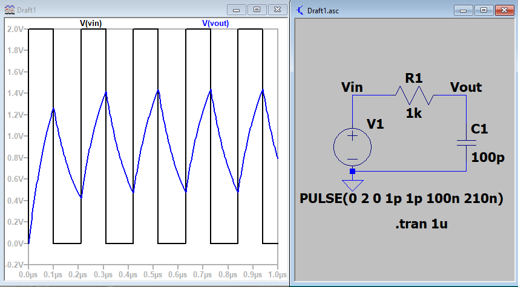Image resolution: width=518 pixels, height=287 pixels.
Task: Click the Vin net label
Action: pos(352,87)
